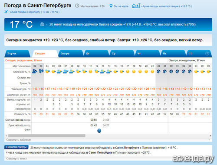Click the cloudiness icon for hour 14
The width and height of the screenshot is (217, 165).
[109, 71]
